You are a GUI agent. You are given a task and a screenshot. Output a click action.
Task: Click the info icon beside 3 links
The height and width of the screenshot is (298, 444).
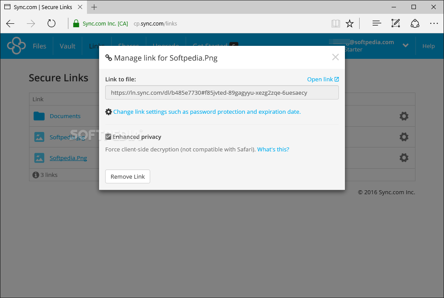point(35,175)
